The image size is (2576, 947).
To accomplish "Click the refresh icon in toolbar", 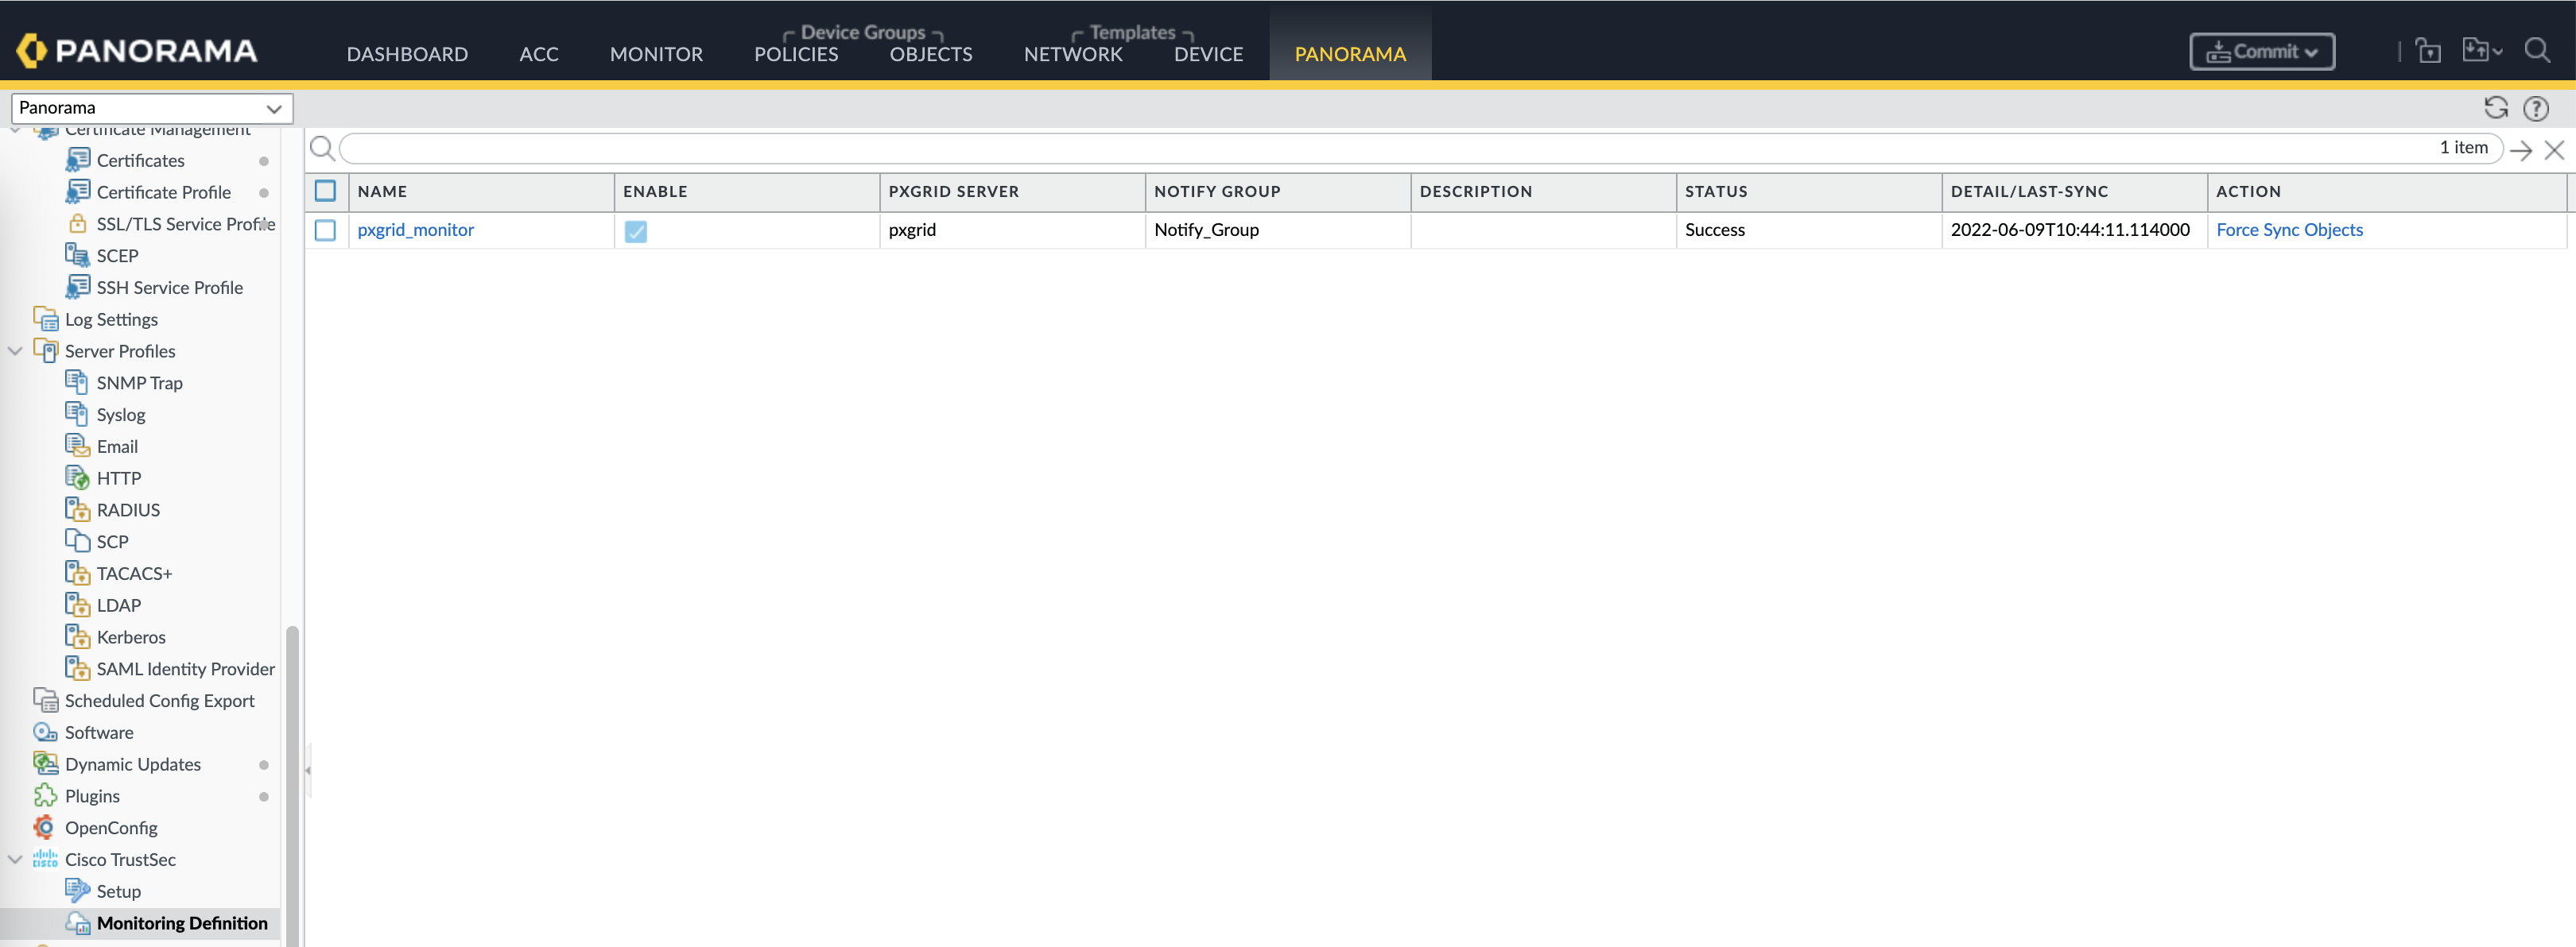I will [x=2495, y=108].
